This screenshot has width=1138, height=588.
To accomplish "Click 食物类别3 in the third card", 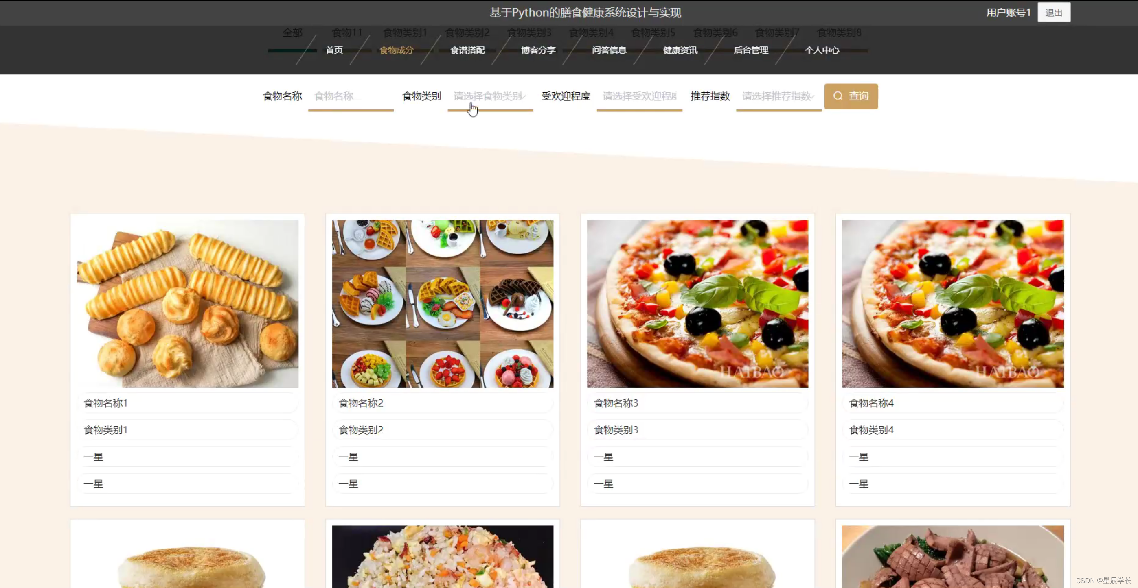I will pos(616,430).
